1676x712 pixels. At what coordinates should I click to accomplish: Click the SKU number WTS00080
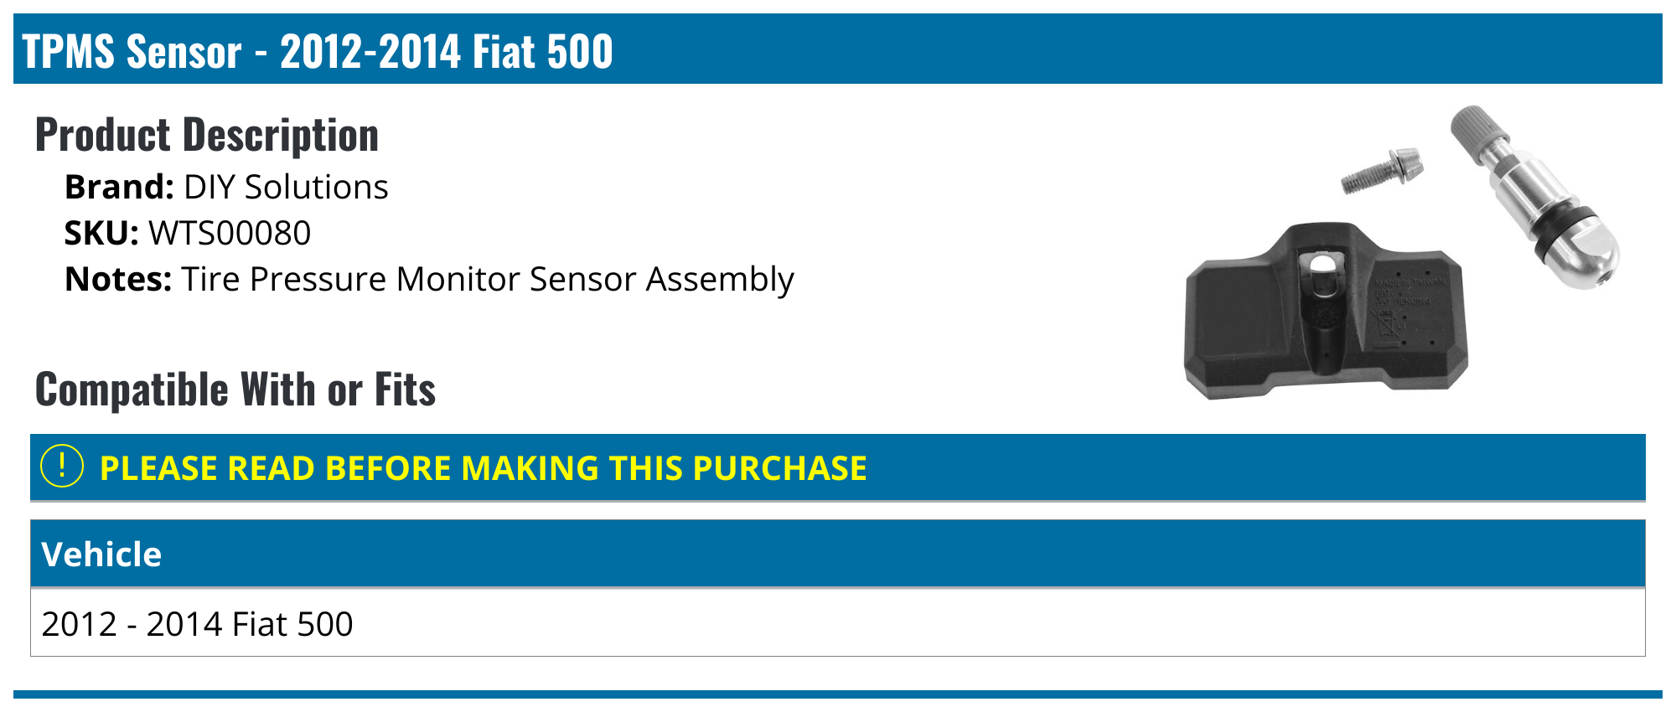230,234
